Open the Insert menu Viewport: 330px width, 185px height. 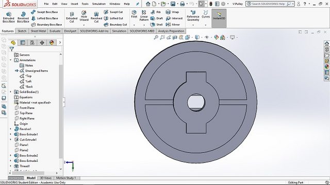point(74,4)
